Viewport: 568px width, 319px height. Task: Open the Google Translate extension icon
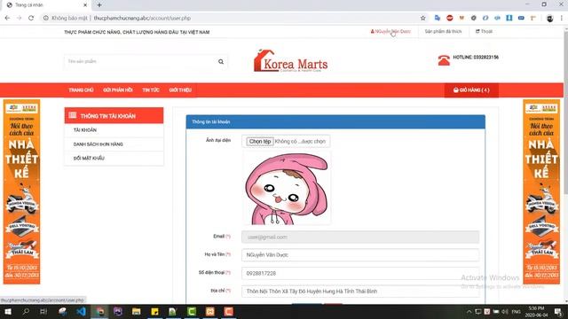(438, 18)
